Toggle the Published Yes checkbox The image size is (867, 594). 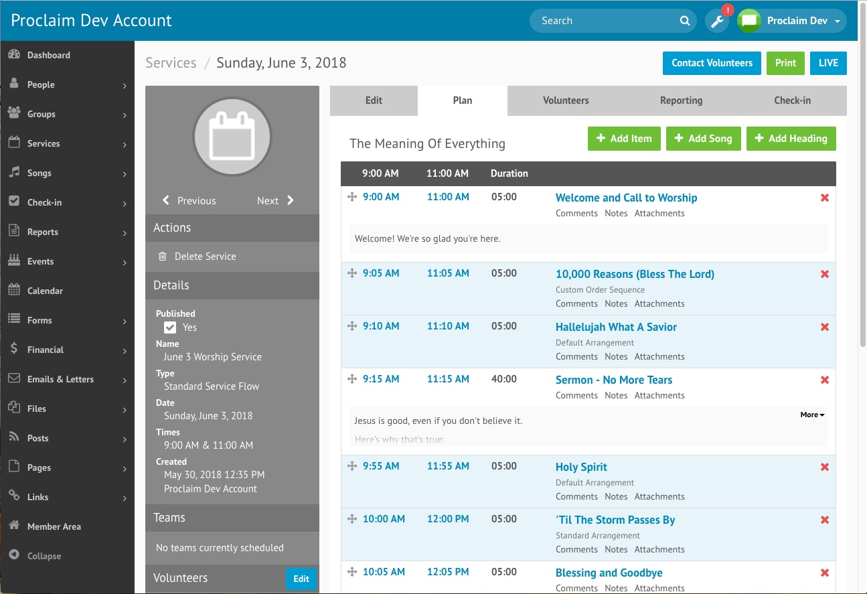coord(170,327)
